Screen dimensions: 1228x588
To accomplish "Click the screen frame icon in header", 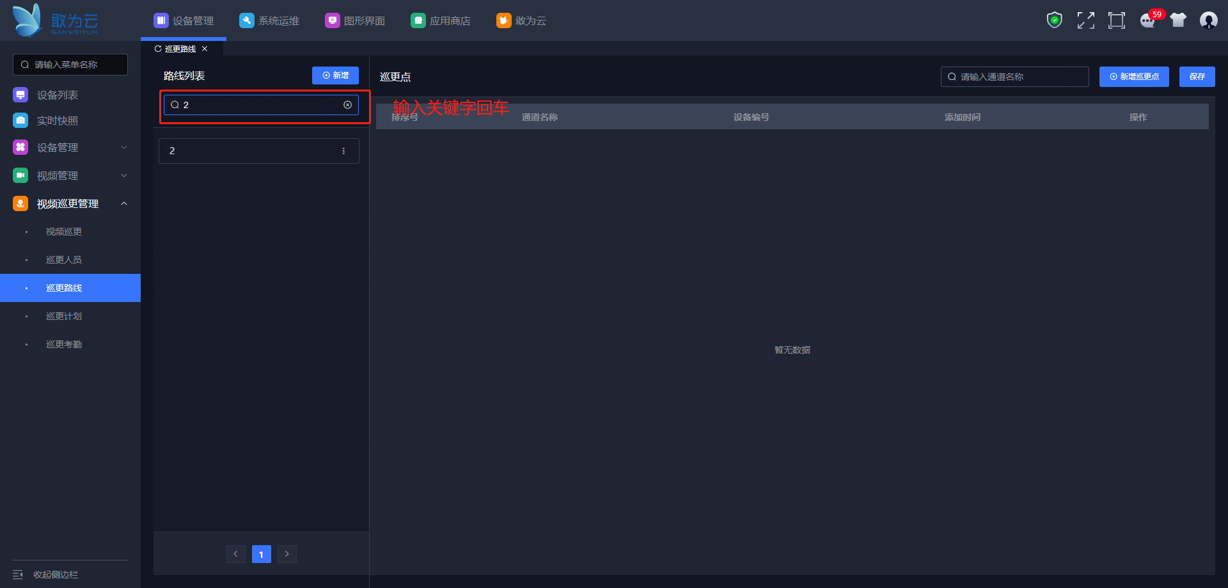I will pos(1117,20).
